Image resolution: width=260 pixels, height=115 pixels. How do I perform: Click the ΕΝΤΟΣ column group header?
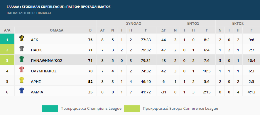(193, 24)
